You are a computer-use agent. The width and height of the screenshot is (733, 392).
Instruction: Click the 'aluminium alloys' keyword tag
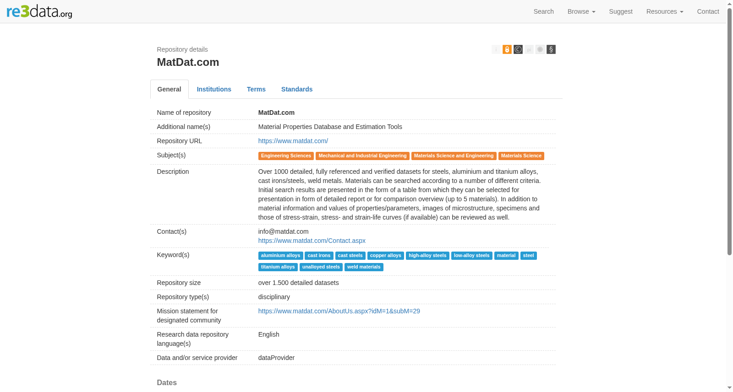281,256
